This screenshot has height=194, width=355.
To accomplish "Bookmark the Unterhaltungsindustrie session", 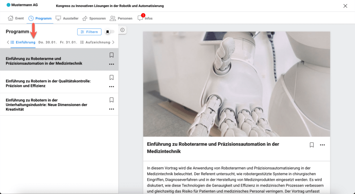I will click(111, 100).
